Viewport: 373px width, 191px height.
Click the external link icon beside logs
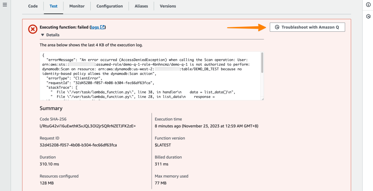tap(102, 27)
